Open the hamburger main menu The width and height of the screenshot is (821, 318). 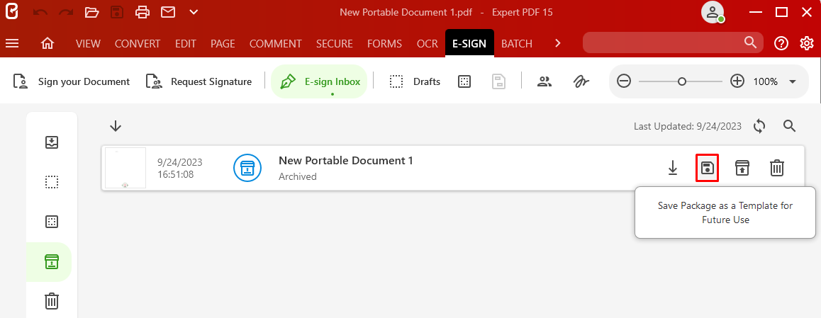[x=11, y=43]
